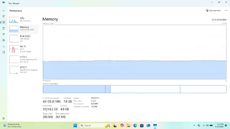This screenshot has width=230, height=129.
Task: Click the 'Memory' page heading
Action: (50, 19)
